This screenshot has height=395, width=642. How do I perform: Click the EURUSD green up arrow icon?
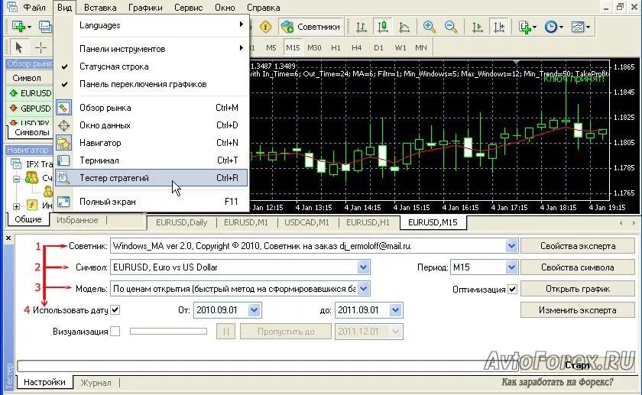(x=14, y=93)
